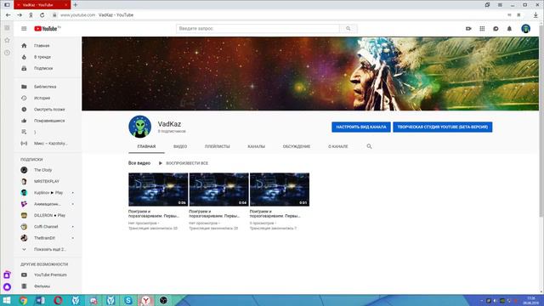Screen dimensions: 544x306
Task: Open Alice assistant purple circle icon
Action: click(x=7, y=287)
